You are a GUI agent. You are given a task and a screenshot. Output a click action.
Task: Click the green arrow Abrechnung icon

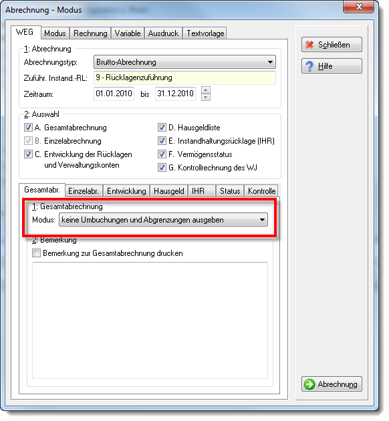tap(309, 384)
